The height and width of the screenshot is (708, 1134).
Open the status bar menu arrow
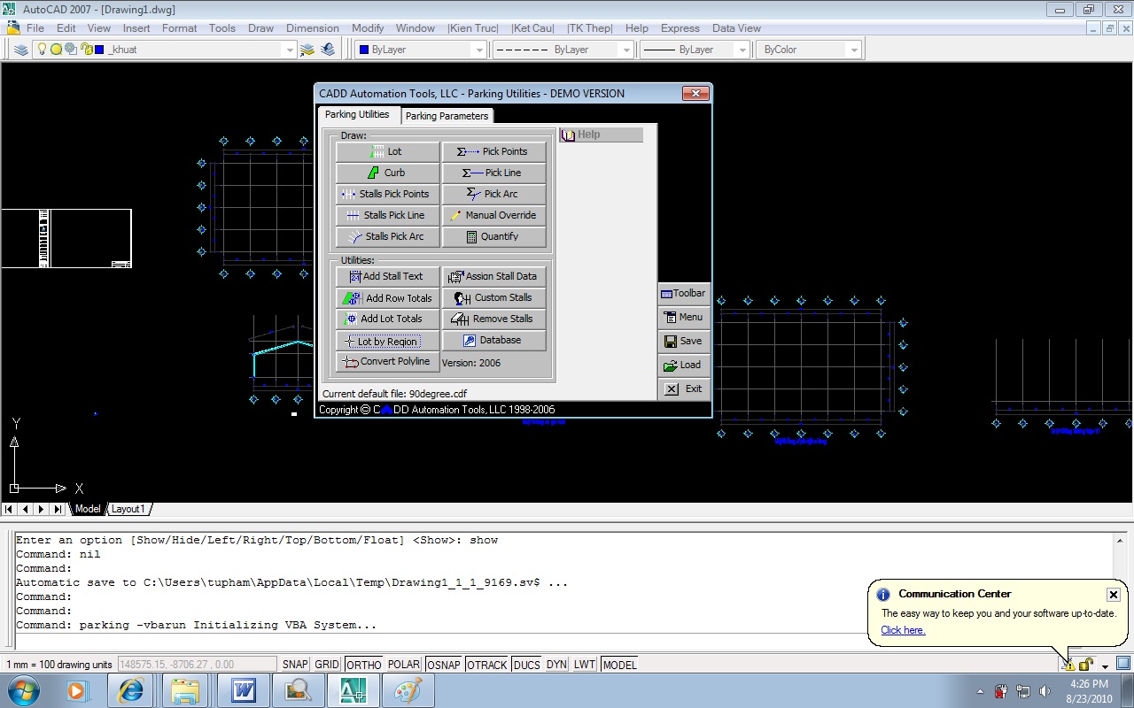(1105, 666)
